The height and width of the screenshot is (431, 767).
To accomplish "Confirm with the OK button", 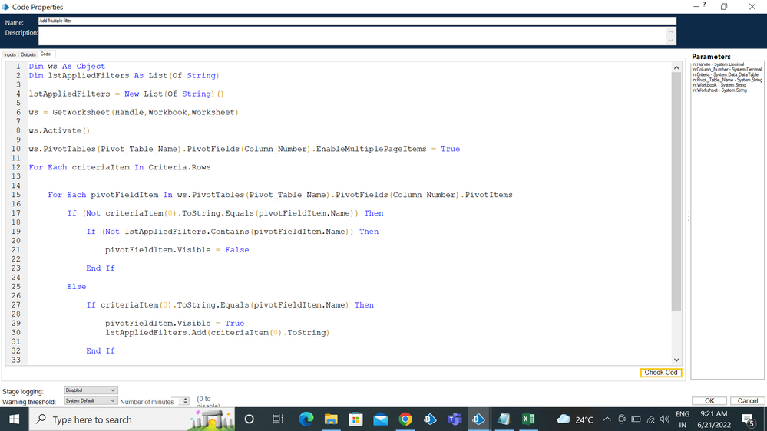I will coord(709,400).
